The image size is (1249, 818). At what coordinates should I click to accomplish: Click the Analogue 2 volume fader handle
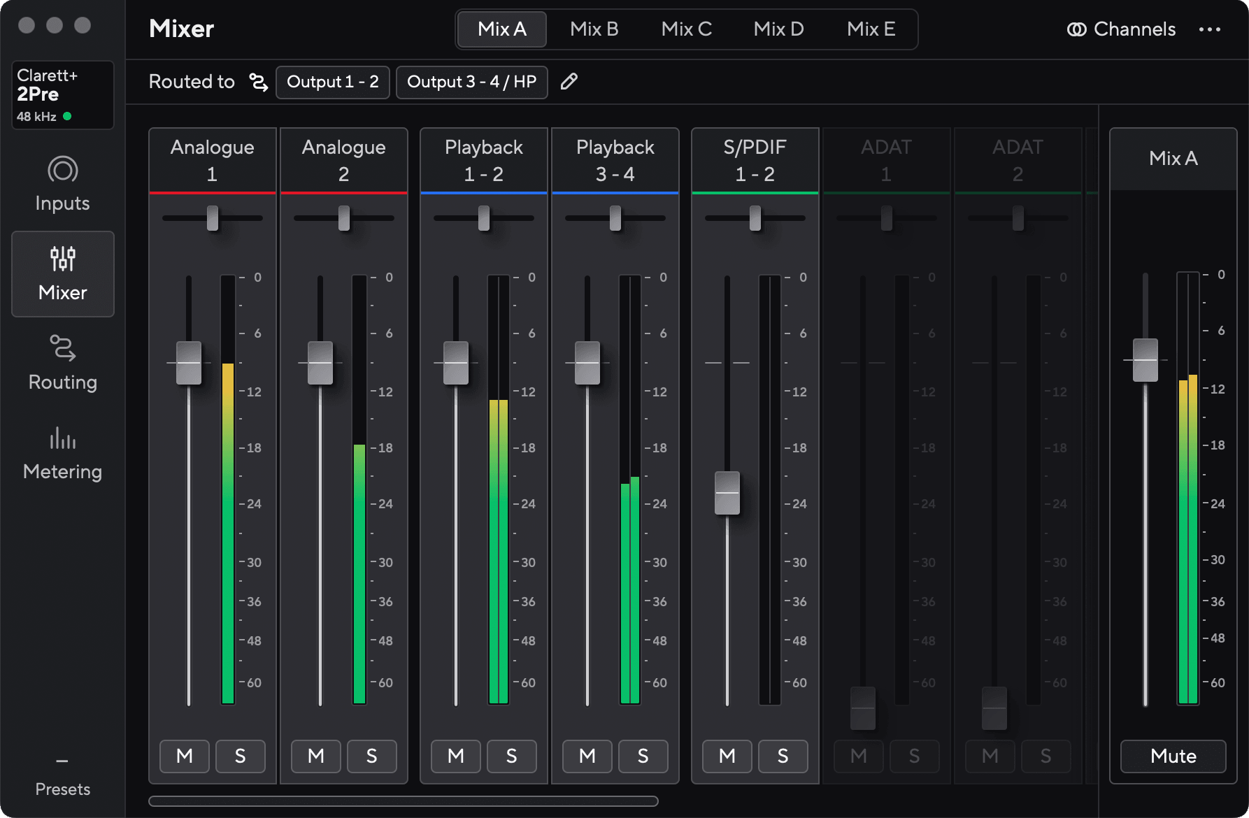[x=320, y=363]
